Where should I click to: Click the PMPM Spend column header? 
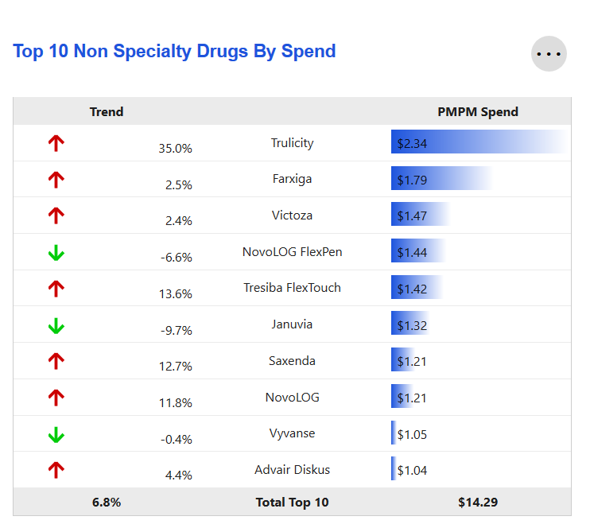pos(477,112)
